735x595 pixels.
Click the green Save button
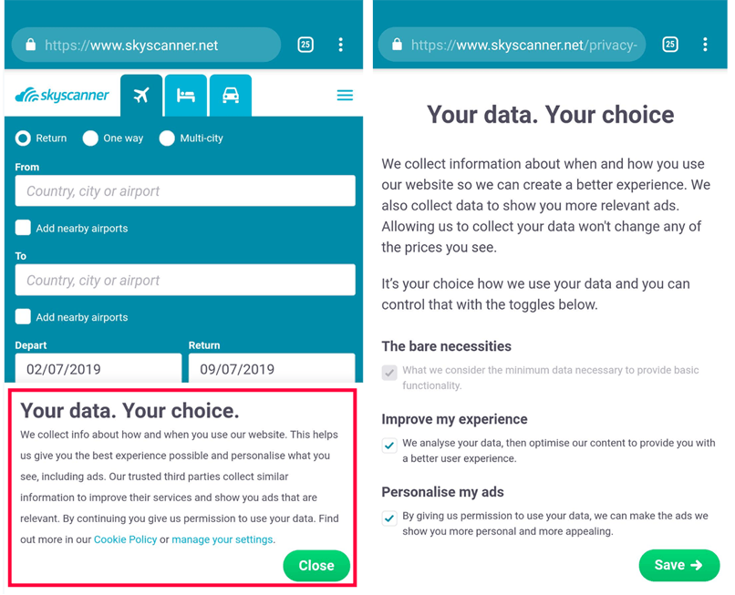pyautogui.click(x=678, y=565)
